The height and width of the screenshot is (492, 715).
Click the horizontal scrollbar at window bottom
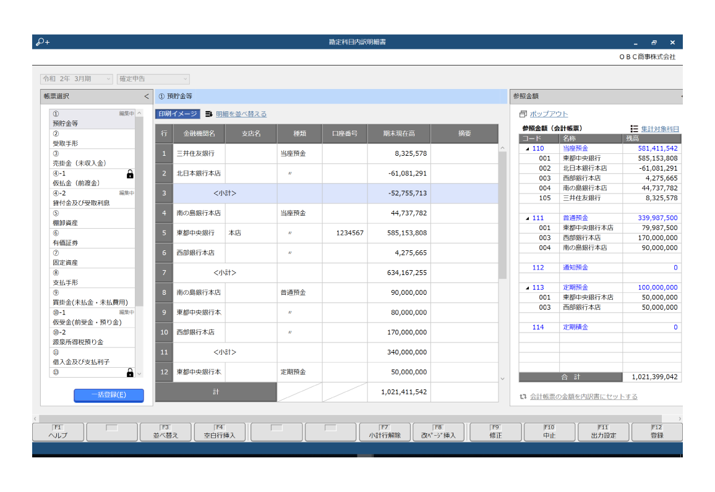(x=350, y=418)
